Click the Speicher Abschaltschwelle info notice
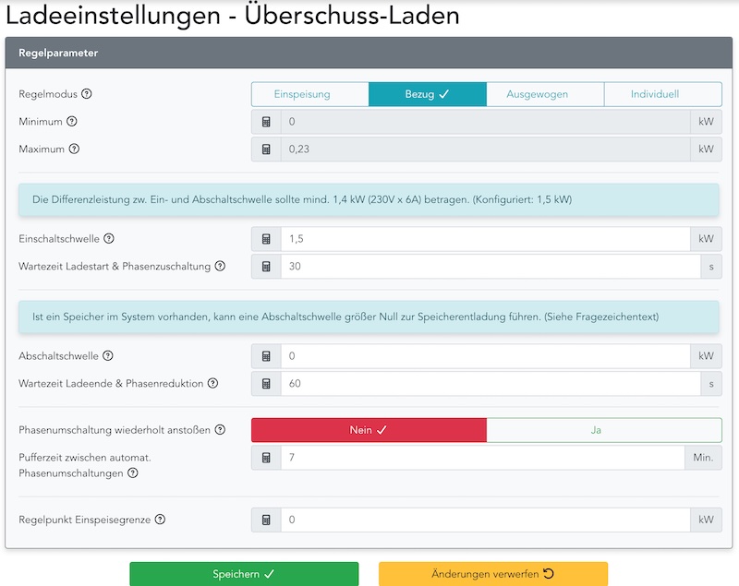 tap(369, 317)
